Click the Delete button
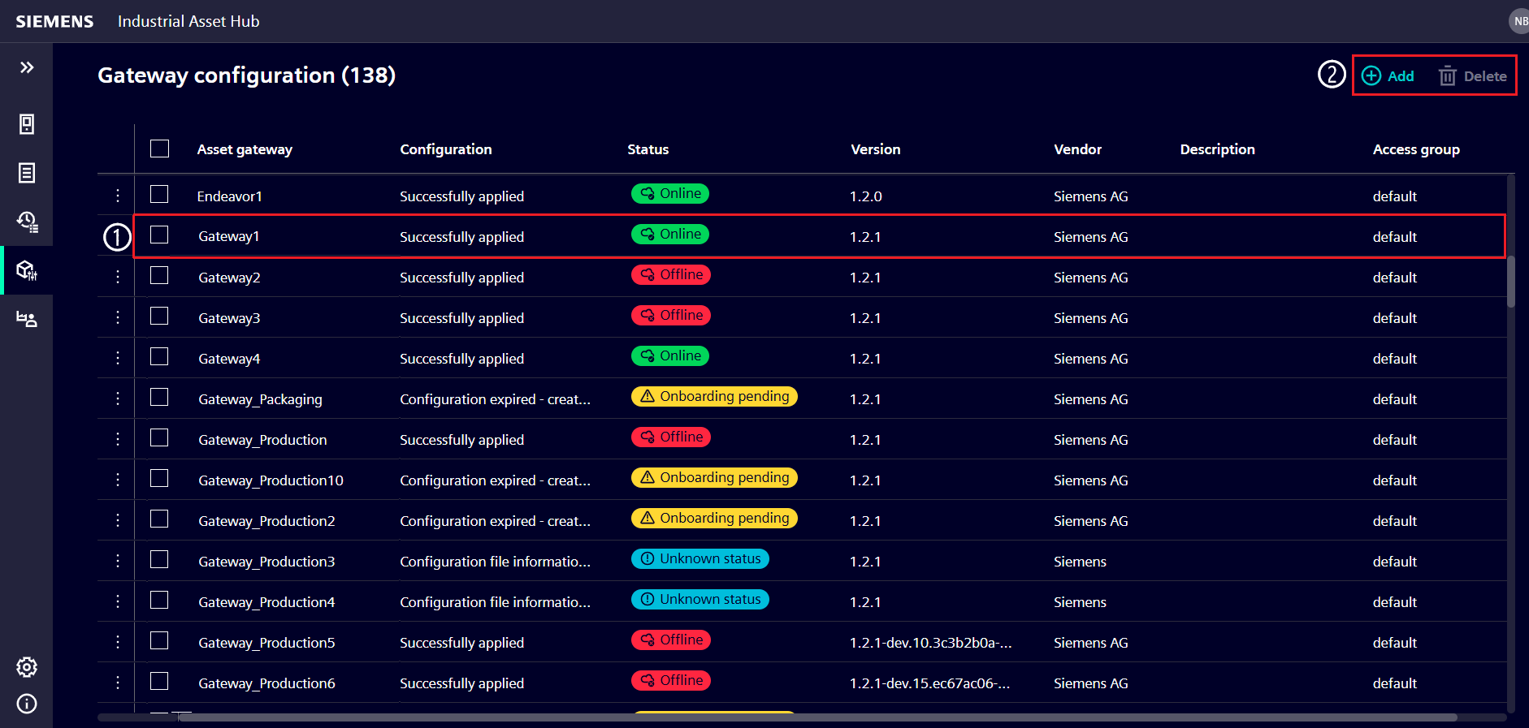The image size is (1529, 728). (x=1472, y=76)
